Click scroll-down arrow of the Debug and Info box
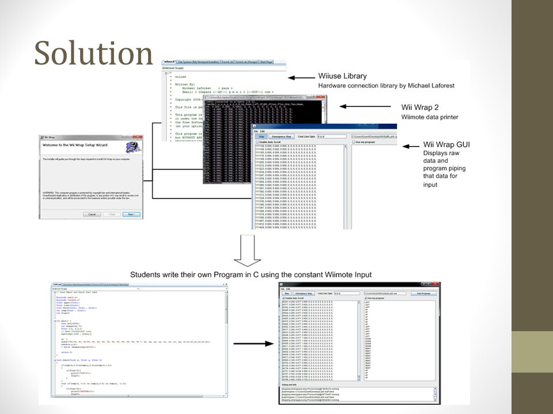Viewport: 553px width, 414px height. [x=435, y=400]
